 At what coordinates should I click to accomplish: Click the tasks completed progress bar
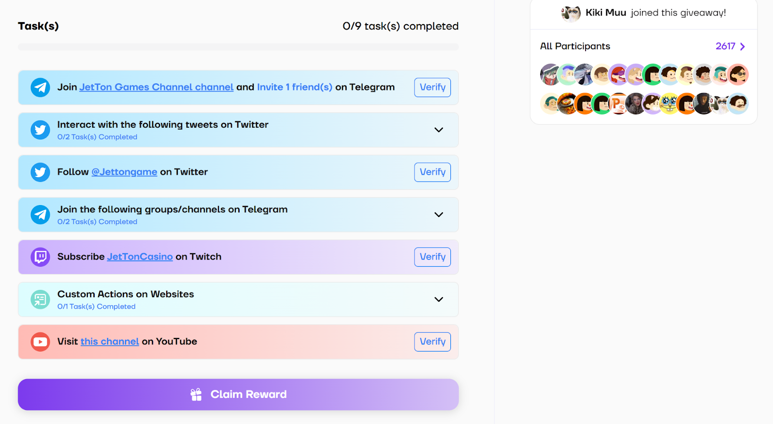pyautogui.click(x=238, y=47)
